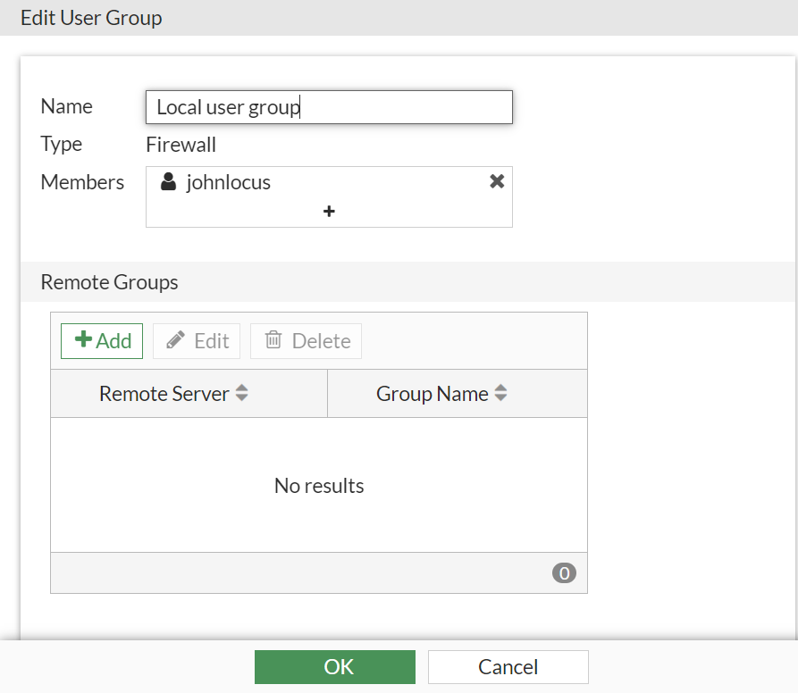Cancel editing the user group
The height and width of the screenshot is (693, 798).
508,666
